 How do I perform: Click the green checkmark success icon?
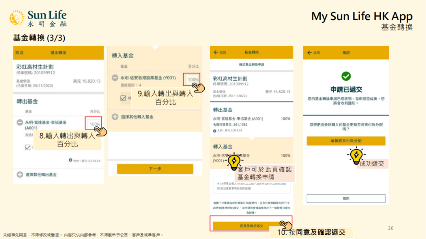tap(346, 76)
